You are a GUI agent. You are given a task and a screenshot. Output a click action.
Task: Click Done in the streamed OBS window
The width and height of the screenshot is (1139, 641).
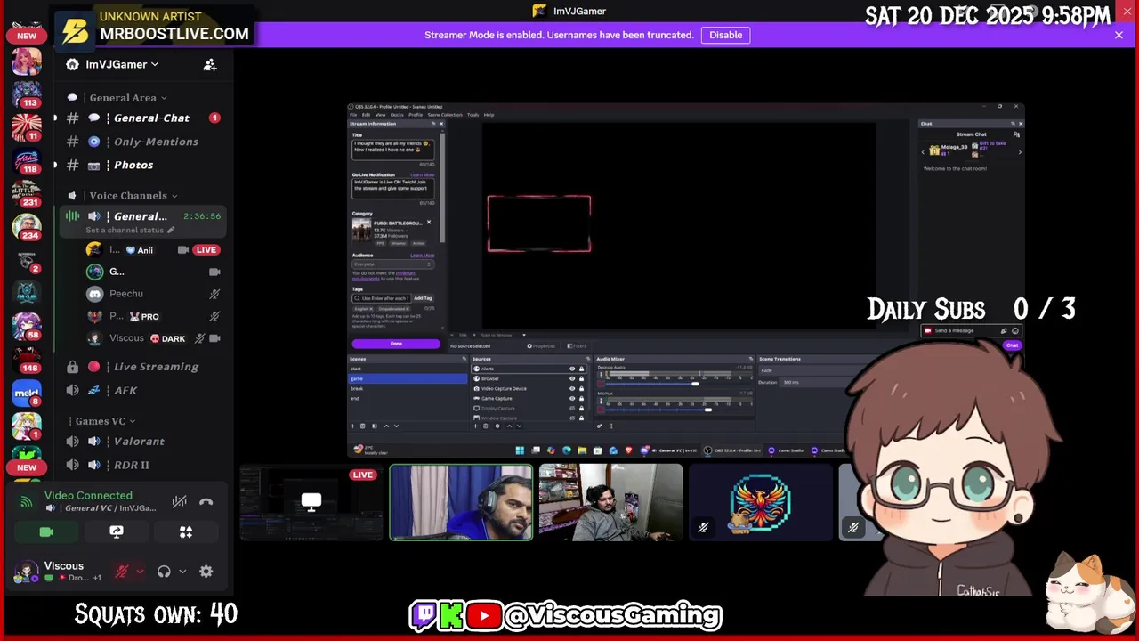pos(396,344)
